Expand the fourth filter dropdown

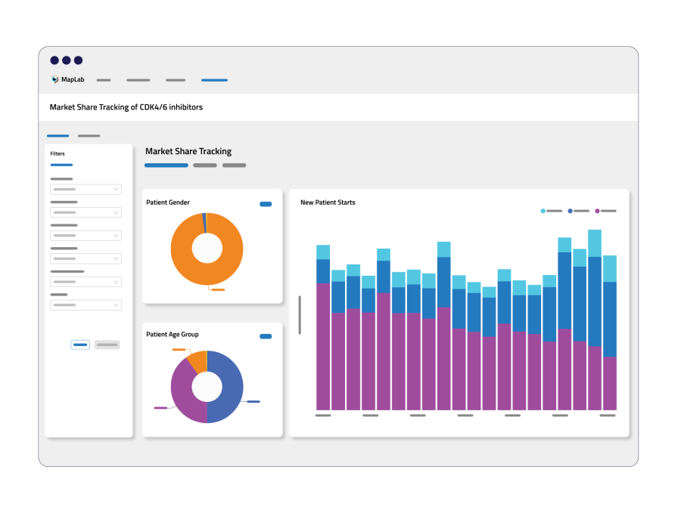point(86,259)
